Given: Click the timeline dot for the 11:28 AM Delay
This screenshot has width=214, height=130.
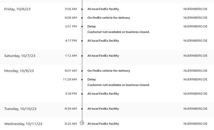Looking at the screenshot, I should 82,80.
